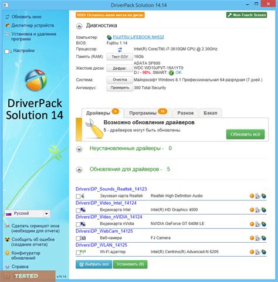Click orange info icon in FJ Camera row
The image size is (278, 282).
point(252,238)
